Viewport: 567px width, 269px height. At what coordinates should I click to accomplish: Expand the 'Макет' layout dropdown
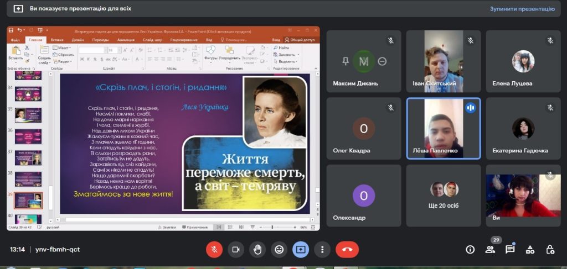click(64, 48)
